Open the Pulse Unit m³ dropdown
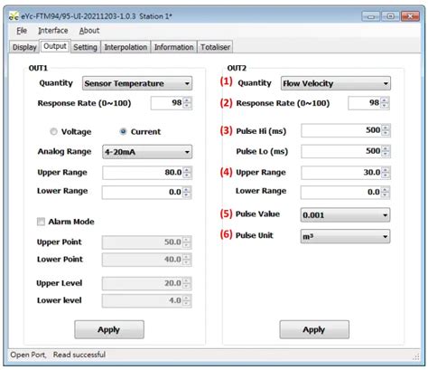Screen dimensions: 428x370 point(345,236)
